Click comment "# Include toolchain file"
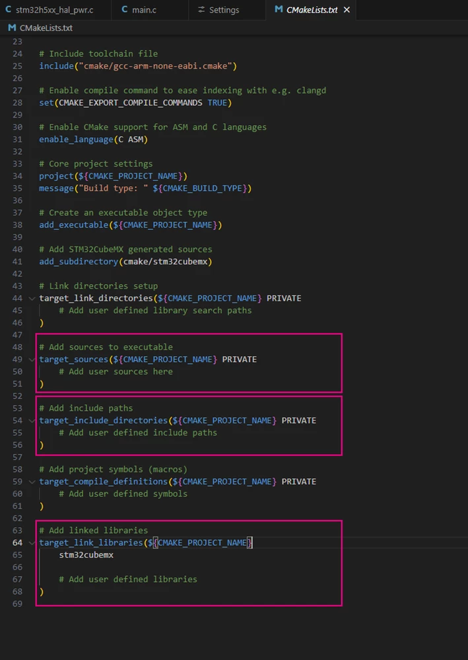 pos(98,54)
